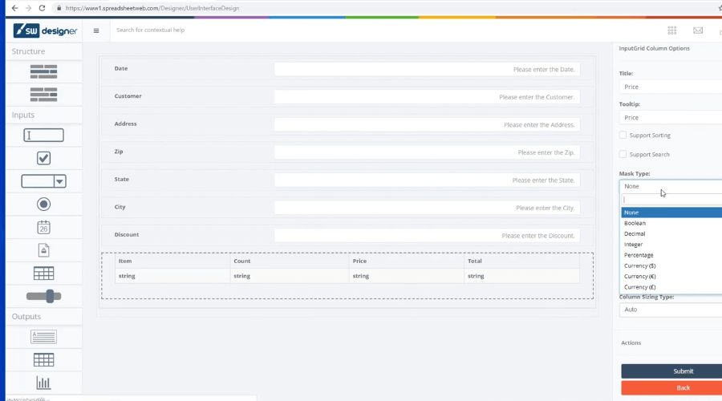Click the State input field
Screen dimensions: 722x401
427,180
